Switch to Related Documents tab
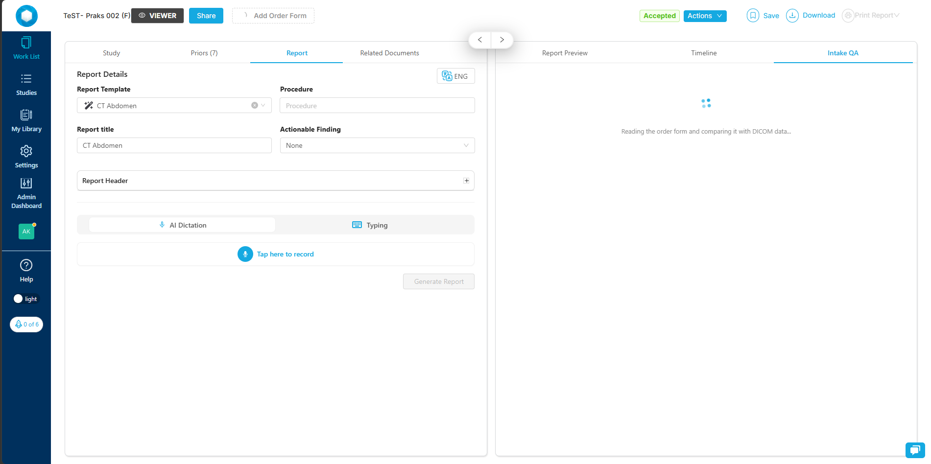Viewport: 931px width, 464px height. (389, 53)
